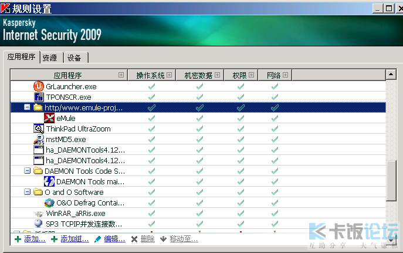Click the down arrow icon beside 移动至
This screenshot has height=253, width=403.
(163, 239)
